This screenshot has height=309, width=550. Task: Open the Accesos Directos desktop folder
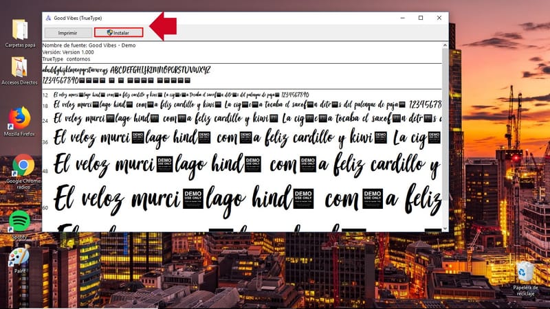[20, 71]
